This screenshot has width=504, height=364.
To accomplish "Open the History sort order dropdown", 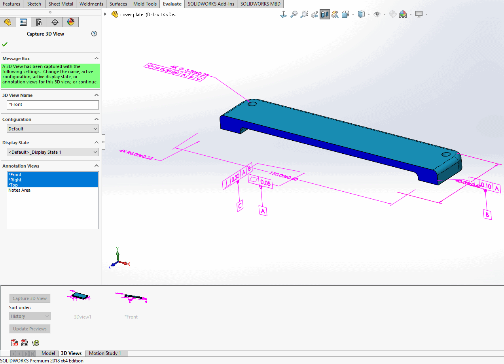I will click(30, 316).
